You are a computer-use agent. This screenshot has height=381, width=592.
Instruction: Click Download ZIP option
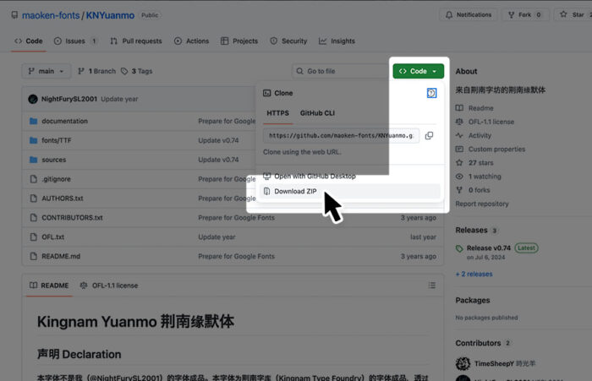pyautogui.click(x=350, y=191)
